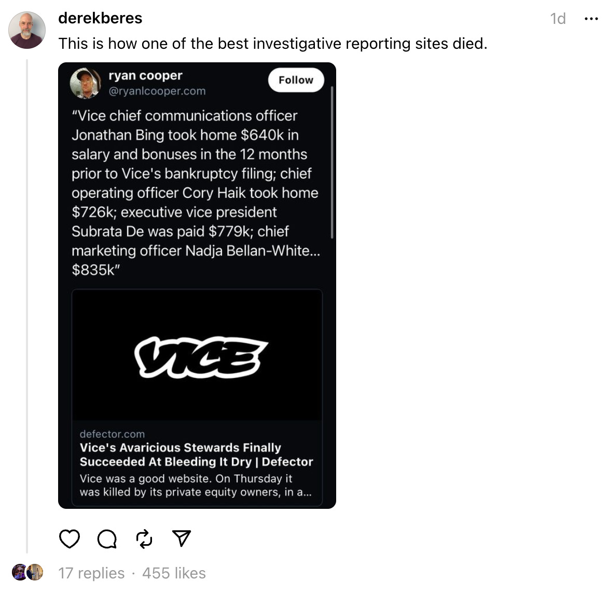The height and width of the screenshot is (594, 608).
Task: Open the defector.com source link
Action: click(112, 434)
